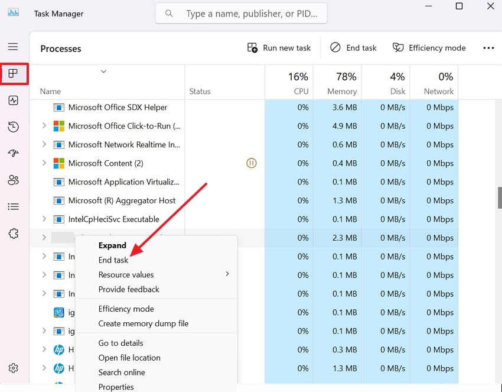
Task: Click the Microsoft Office Click-to-Run icon
Action: coord(59,126)
